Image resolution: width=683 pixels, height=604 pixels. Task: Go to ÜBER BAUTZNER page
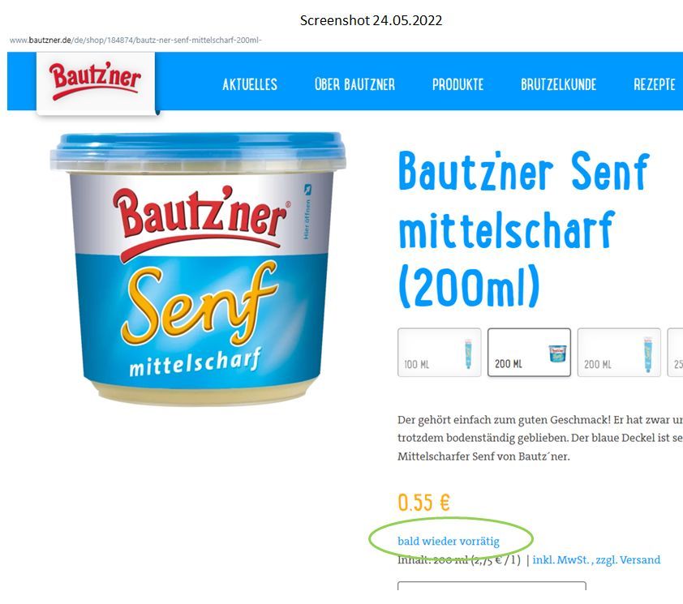tap(355, 84)
